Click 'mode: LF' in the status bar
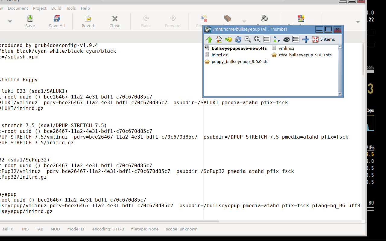Viewport: 386px width, 241px height. [76, 229]
